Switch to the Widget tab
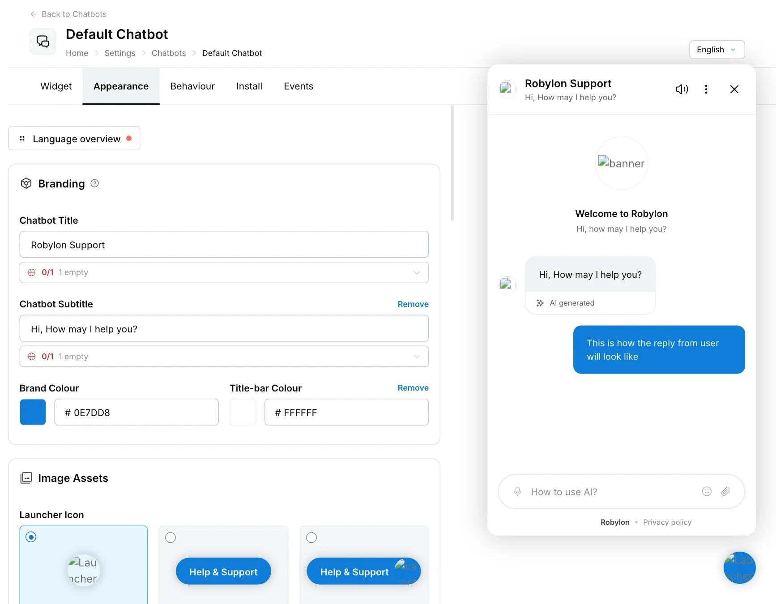 point(56,86)
